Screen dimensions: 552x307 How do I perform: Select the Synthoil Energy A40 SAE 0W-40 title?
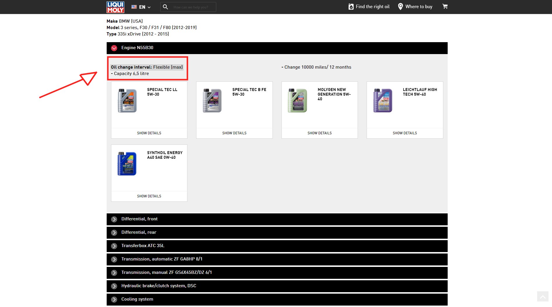tap(165, 155)
